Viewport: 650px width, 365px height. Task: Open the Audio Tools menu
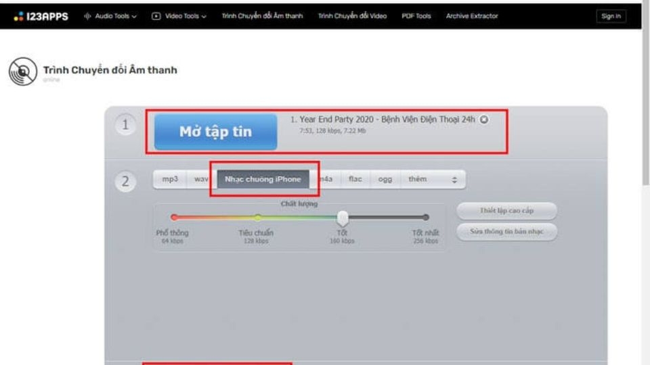click(110, 16)
